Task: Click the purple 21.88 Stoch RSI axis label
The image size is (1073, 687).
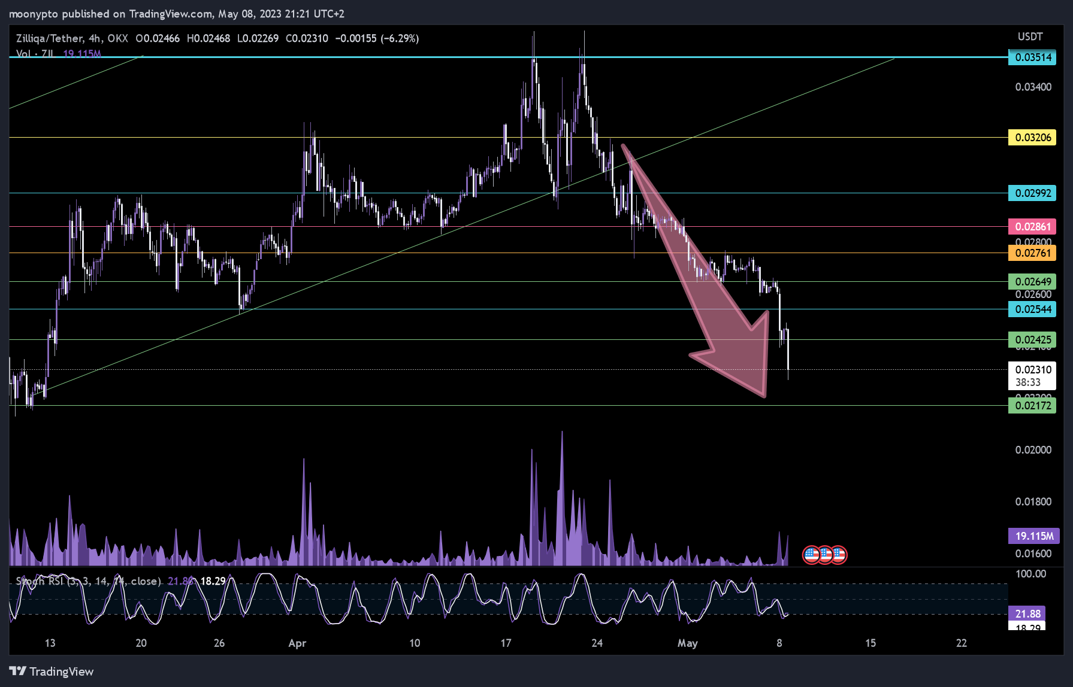Action: [1027, 614]
